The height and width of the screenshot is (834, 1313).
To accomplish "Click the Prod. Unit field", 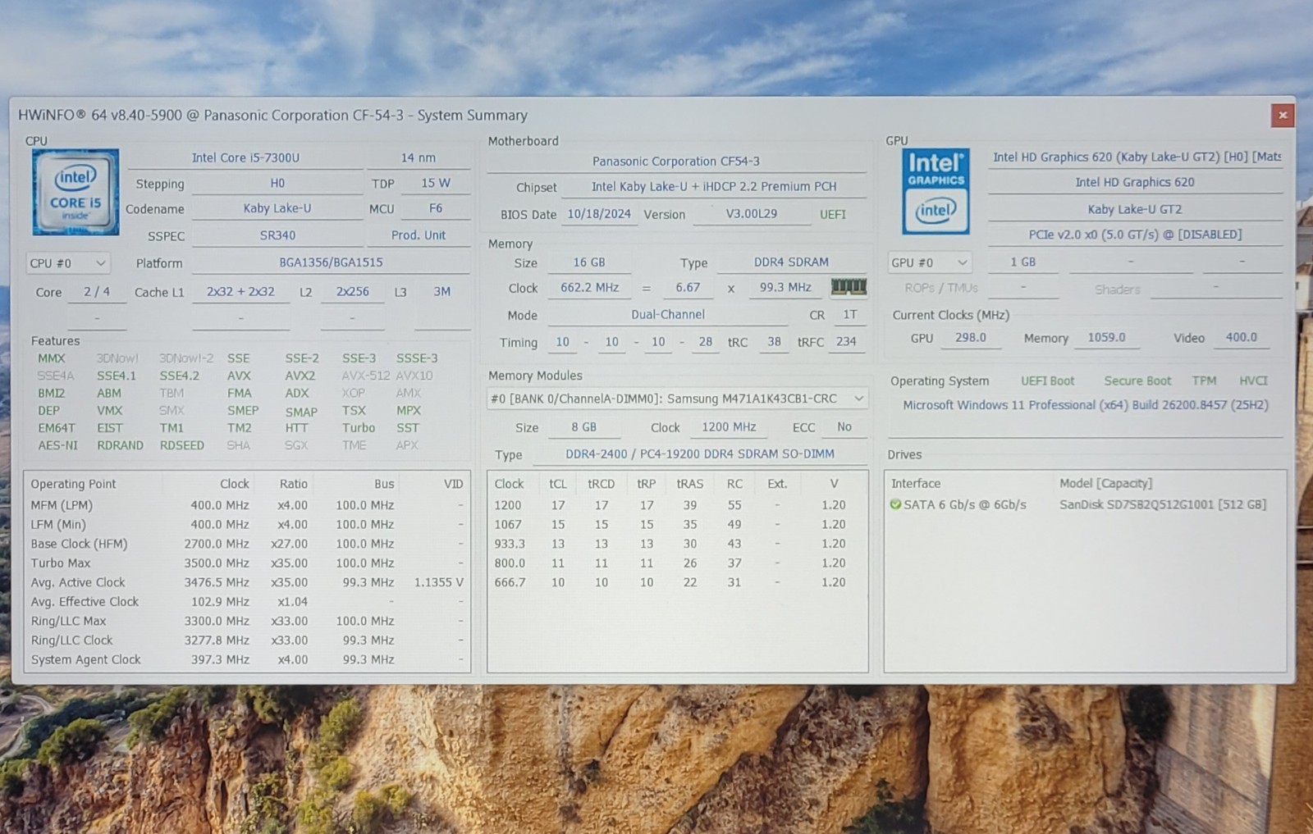I will coord(419,235).
